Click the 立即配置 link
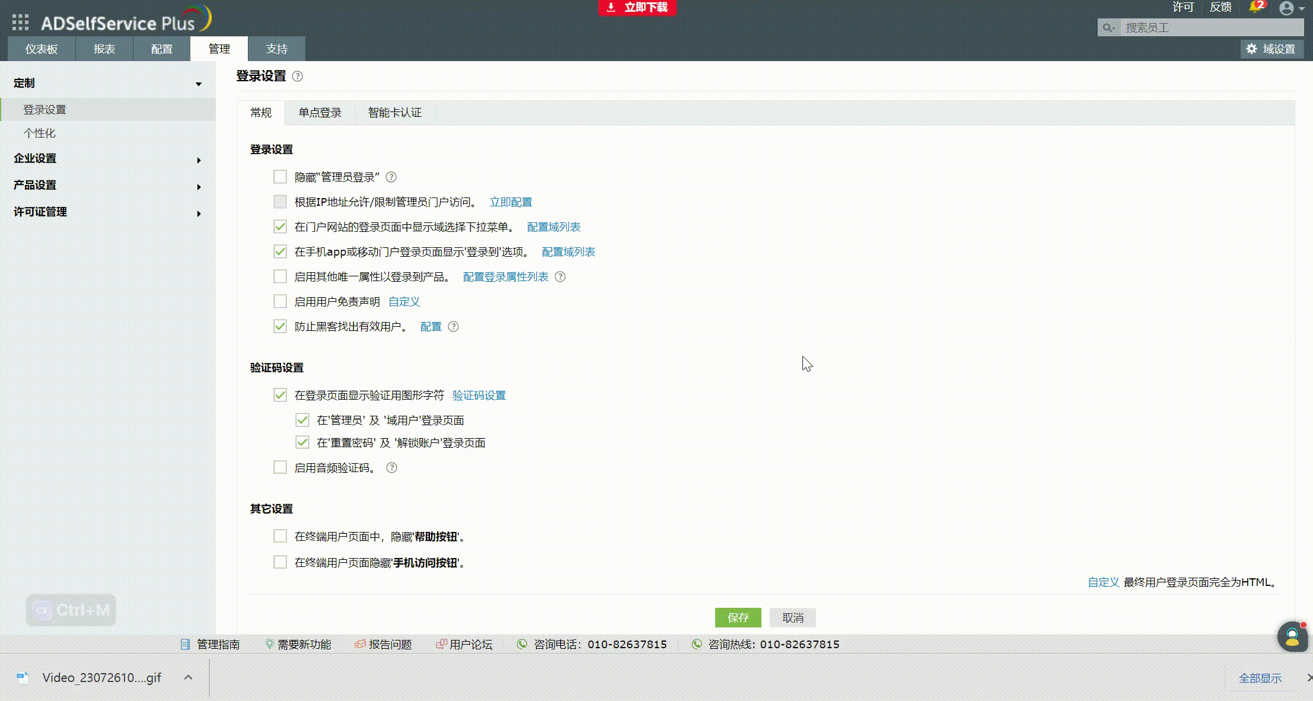Image resolution: width=1313 pixels, height=701 pixels. point(511,202)
